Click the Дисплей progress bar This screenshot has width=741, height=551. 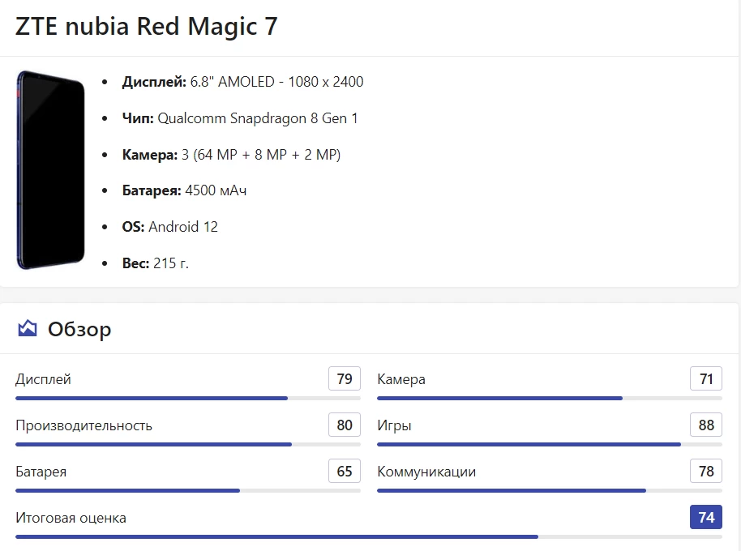pyautogui.click(x=187, y=398)
